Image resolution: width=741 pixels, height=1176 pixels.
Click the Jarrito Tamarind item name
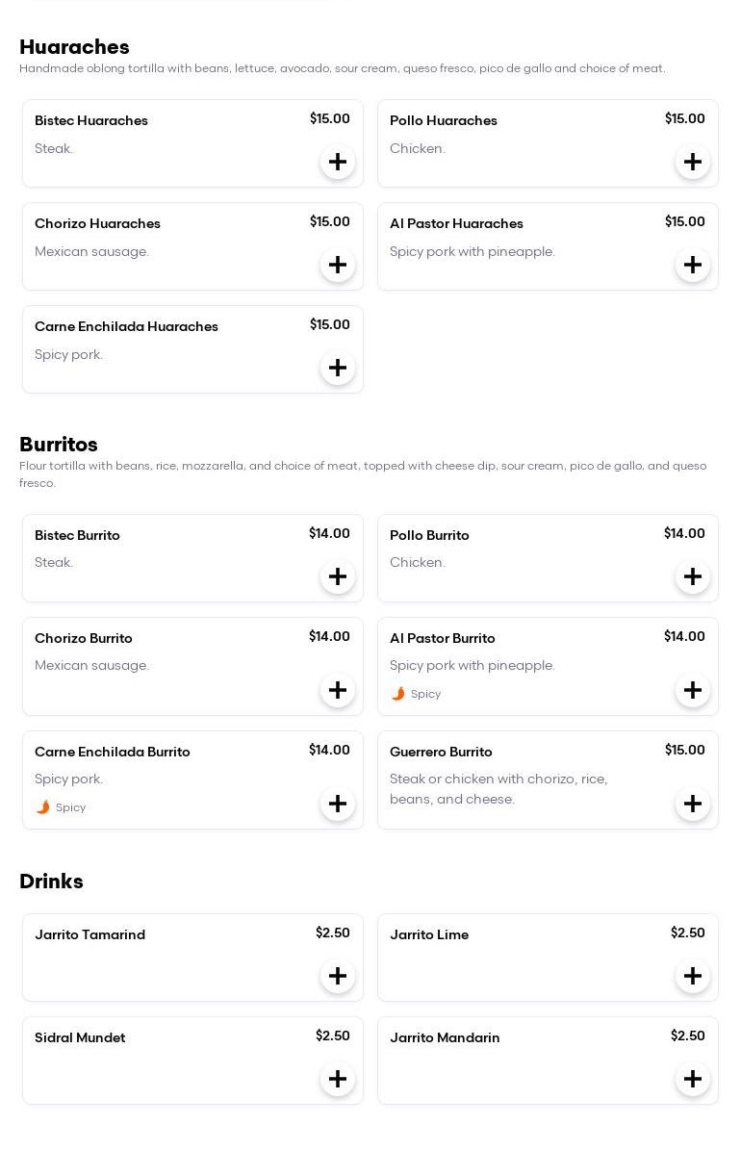click(x=89, y=934)
